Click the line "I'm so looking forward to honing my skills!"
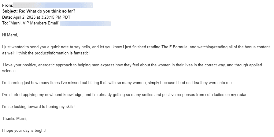 pyautogui.click(x=39, y=106)
